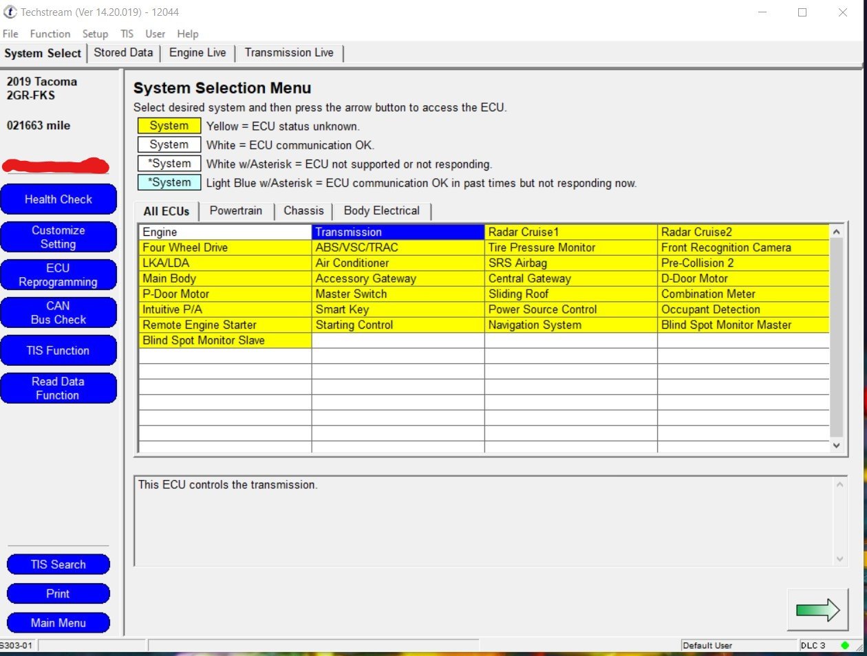Select the Radar Cruise2 system
The width and height of the screenshot is (867, 656).
coord(744,232)
